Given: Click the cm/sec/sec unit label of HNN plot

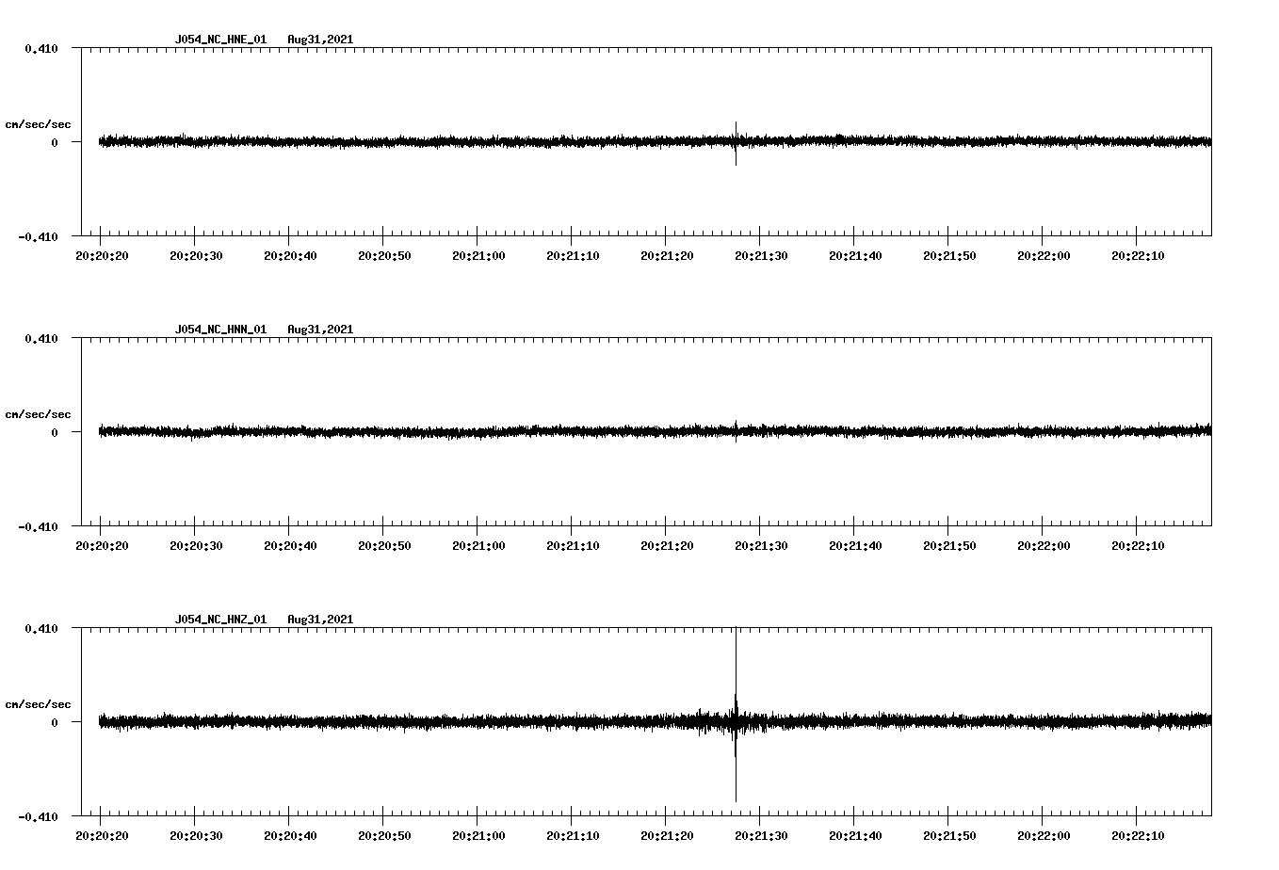Looking at the screenshot, I should (38, 414).
